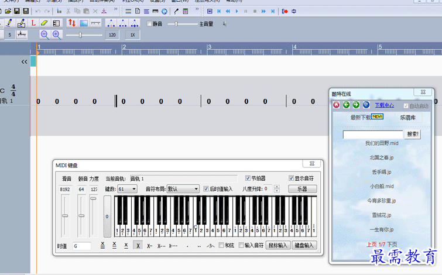Screen dimensions: 442x275
Task: Jump to the beginning of the song
Action: coord(219,11)
